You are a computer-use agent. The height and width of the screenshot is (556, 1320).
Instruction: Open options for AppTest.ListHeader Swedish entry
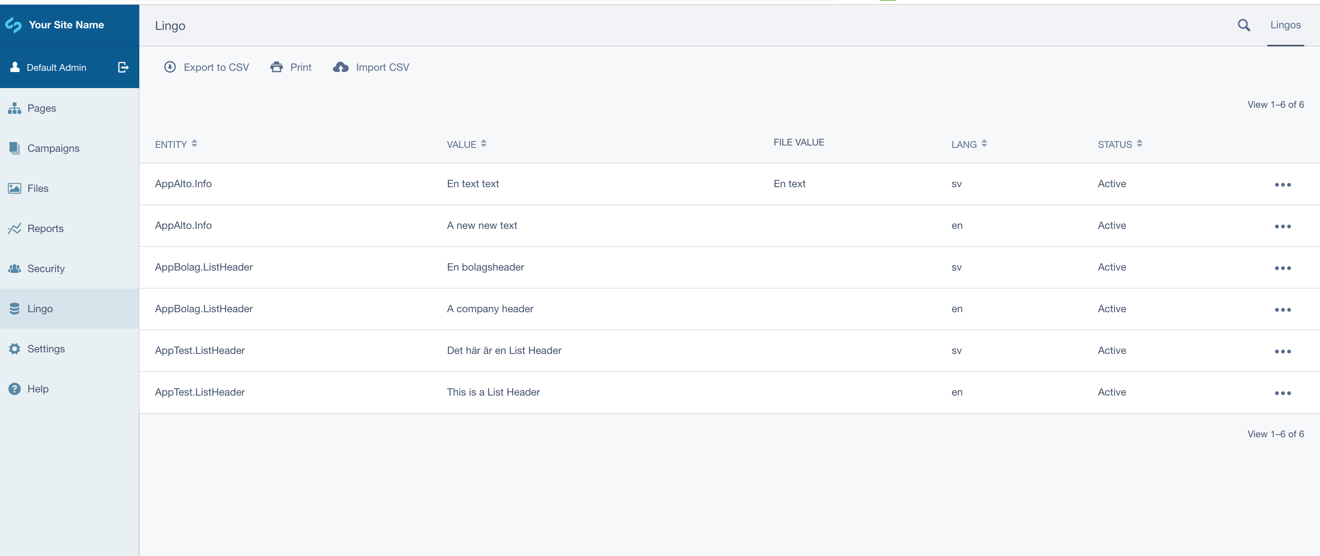pos(1284,350)
